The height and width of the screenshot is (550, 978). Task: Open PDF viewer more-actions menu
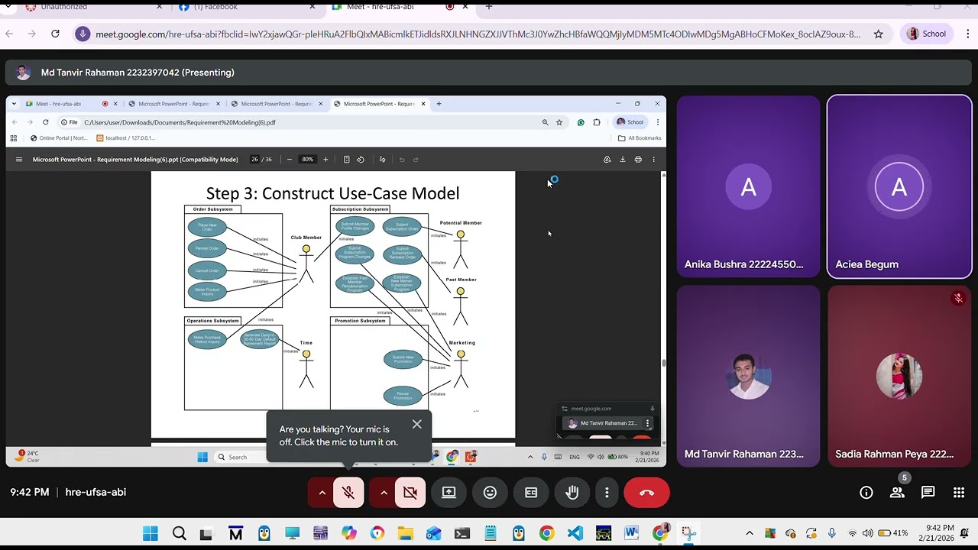(653, 160)
